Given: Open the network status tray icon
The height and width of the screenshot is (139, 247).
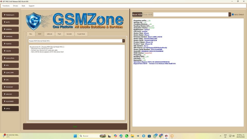Looking at the screenshot, I should [230, 136].
